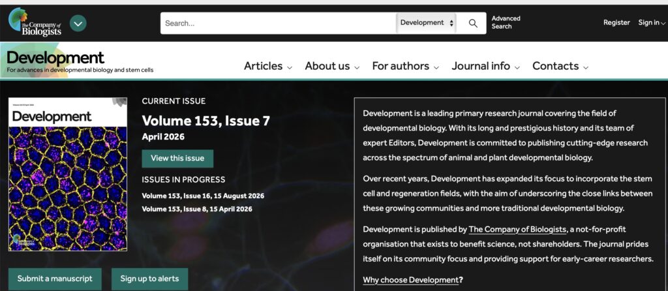Click the magnifying glass search icon
The height and width of the screenshot is (291, 668).
click(x=473, y=23)
